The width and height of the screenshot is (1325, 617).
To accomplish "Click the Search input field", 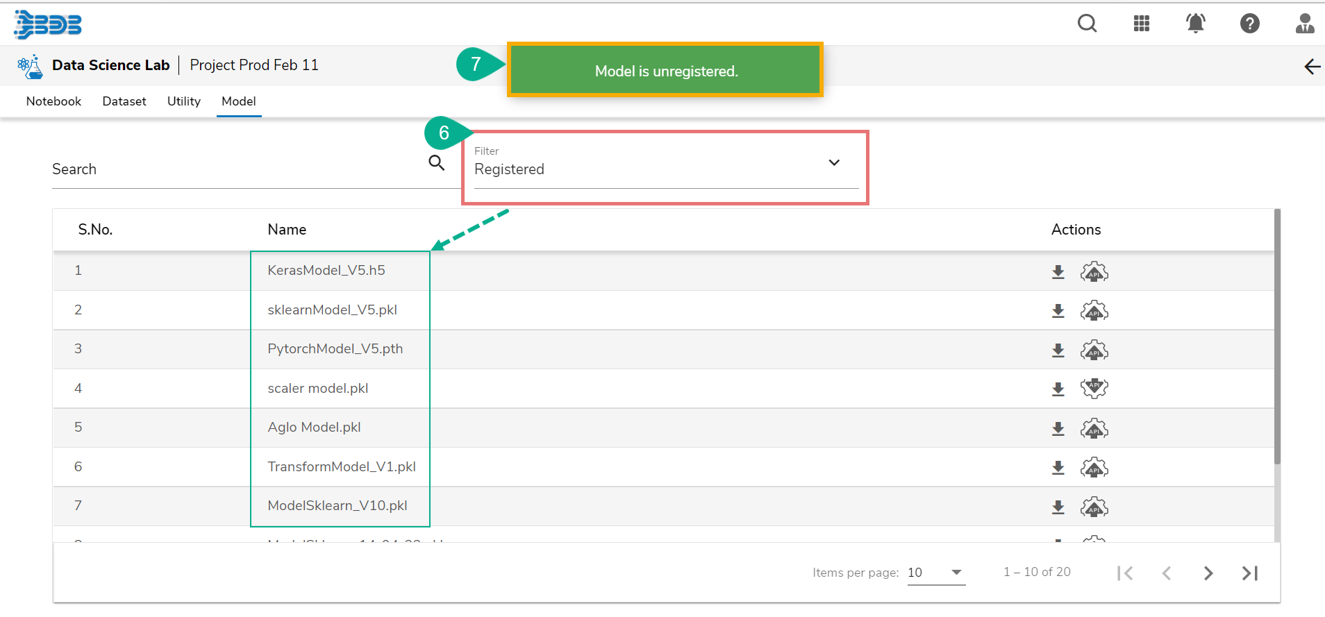I will [x=236, y=169].
